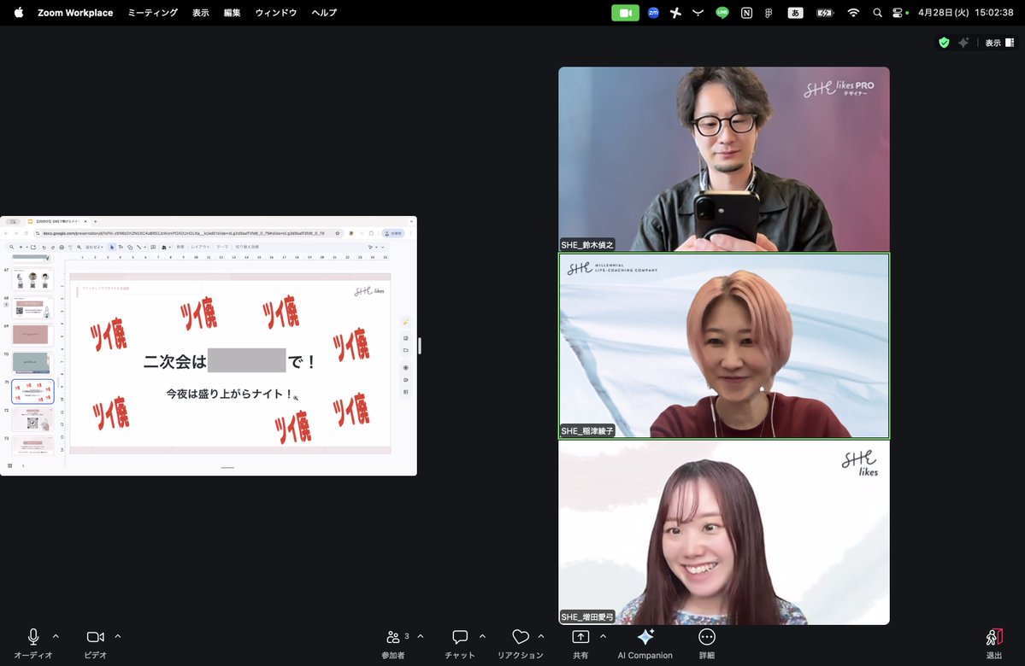Screen dimensions: 1025x666
Task: Select the QR code slide thumbnail in the filmstrip
Action: tap(32, 420)
